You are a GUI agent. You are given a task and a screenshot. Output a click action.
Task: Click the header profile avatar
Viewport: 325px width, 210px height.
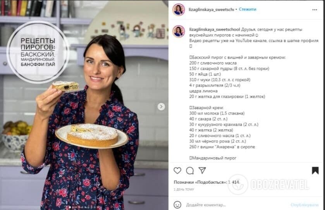[179, 10]
